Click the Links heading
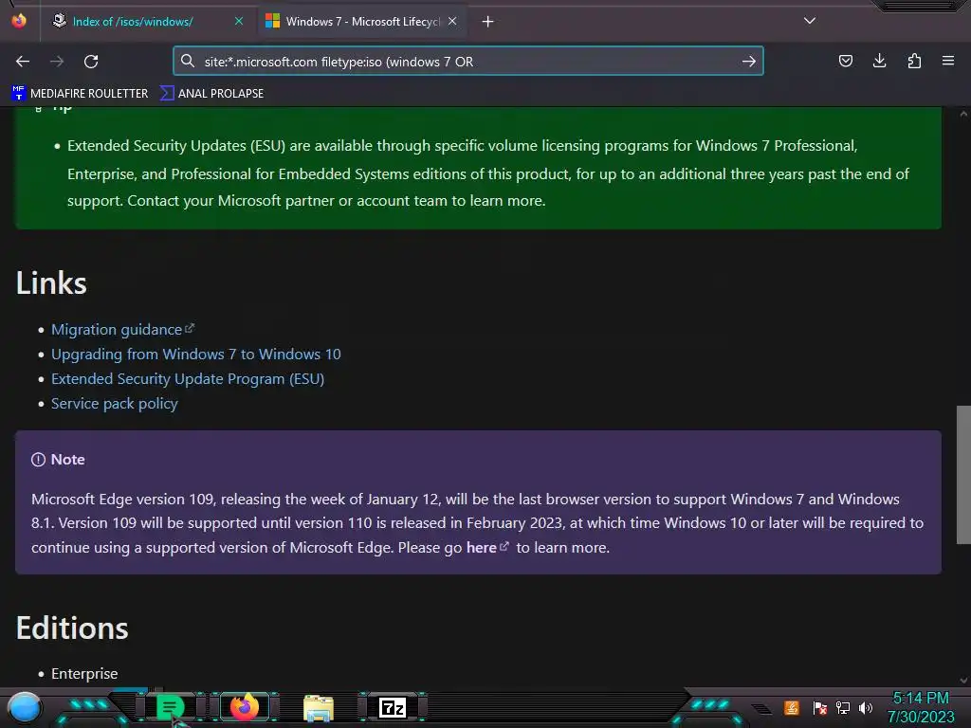The image size is (971, 728). pyautogui.click(x=51, y=283)
